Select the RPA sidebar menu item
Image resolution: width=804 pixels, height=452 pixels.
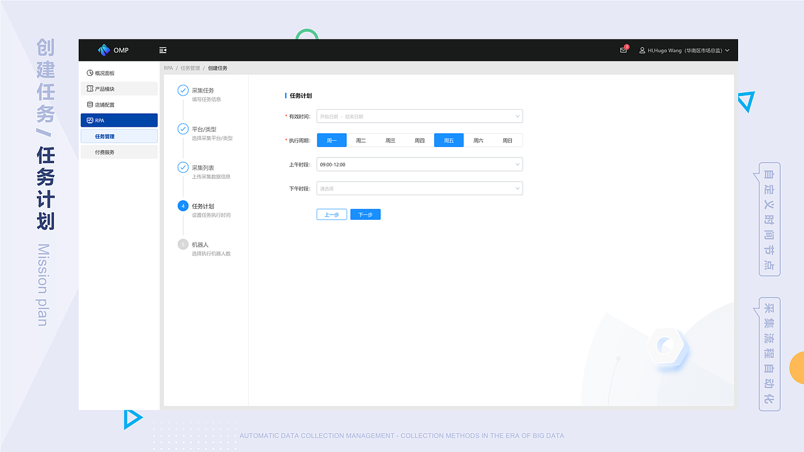click(119, 121)
